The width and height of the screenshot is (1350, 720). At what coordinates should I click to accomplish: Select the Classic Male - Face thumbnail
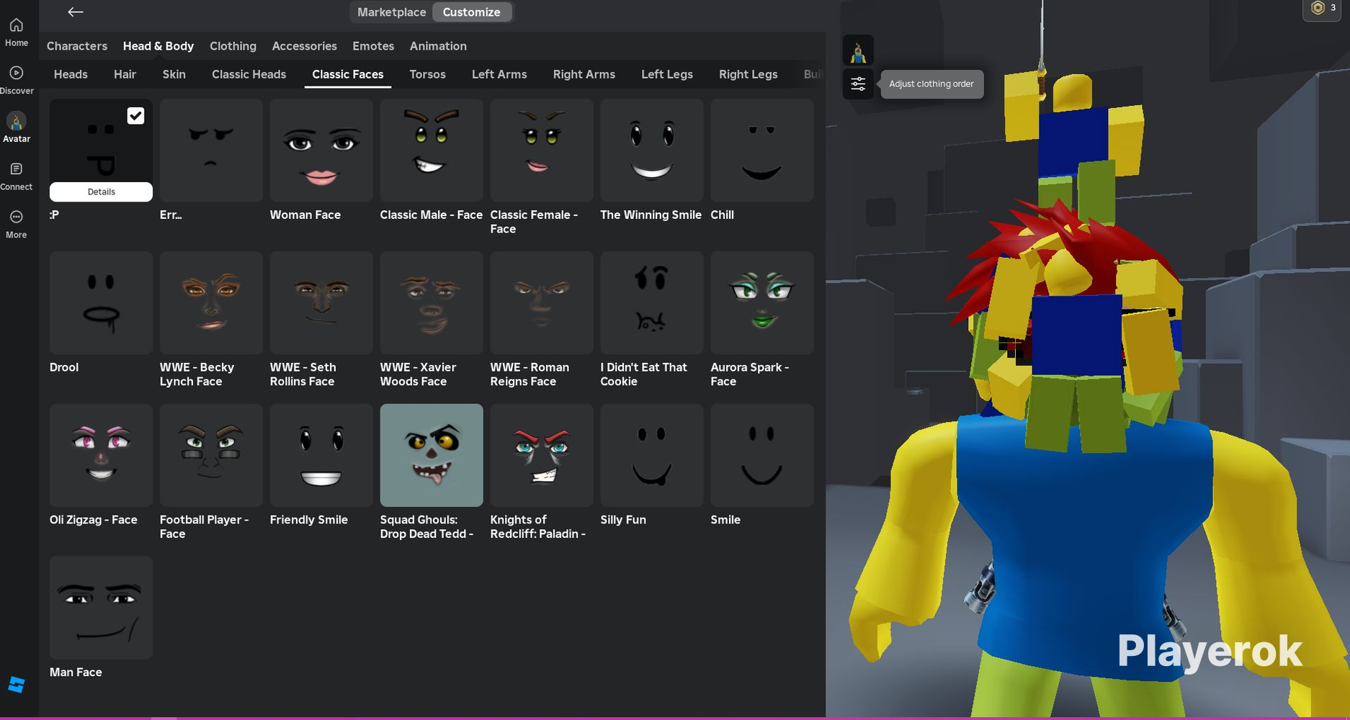(432, 150)
